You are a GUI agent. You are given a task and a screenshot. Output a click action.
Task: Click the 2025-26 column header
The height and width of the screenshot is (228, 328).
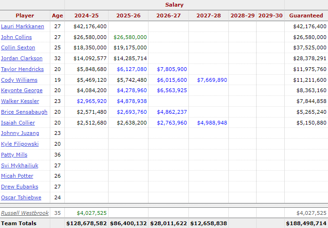coord(128,16)
